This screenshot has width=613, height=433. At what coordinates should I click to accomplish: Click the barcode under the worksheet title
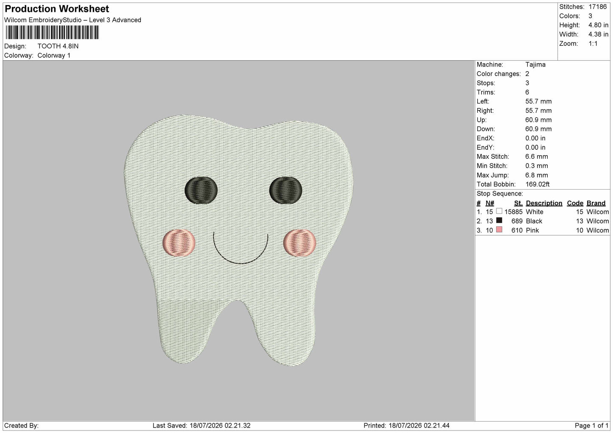(52, 33)
